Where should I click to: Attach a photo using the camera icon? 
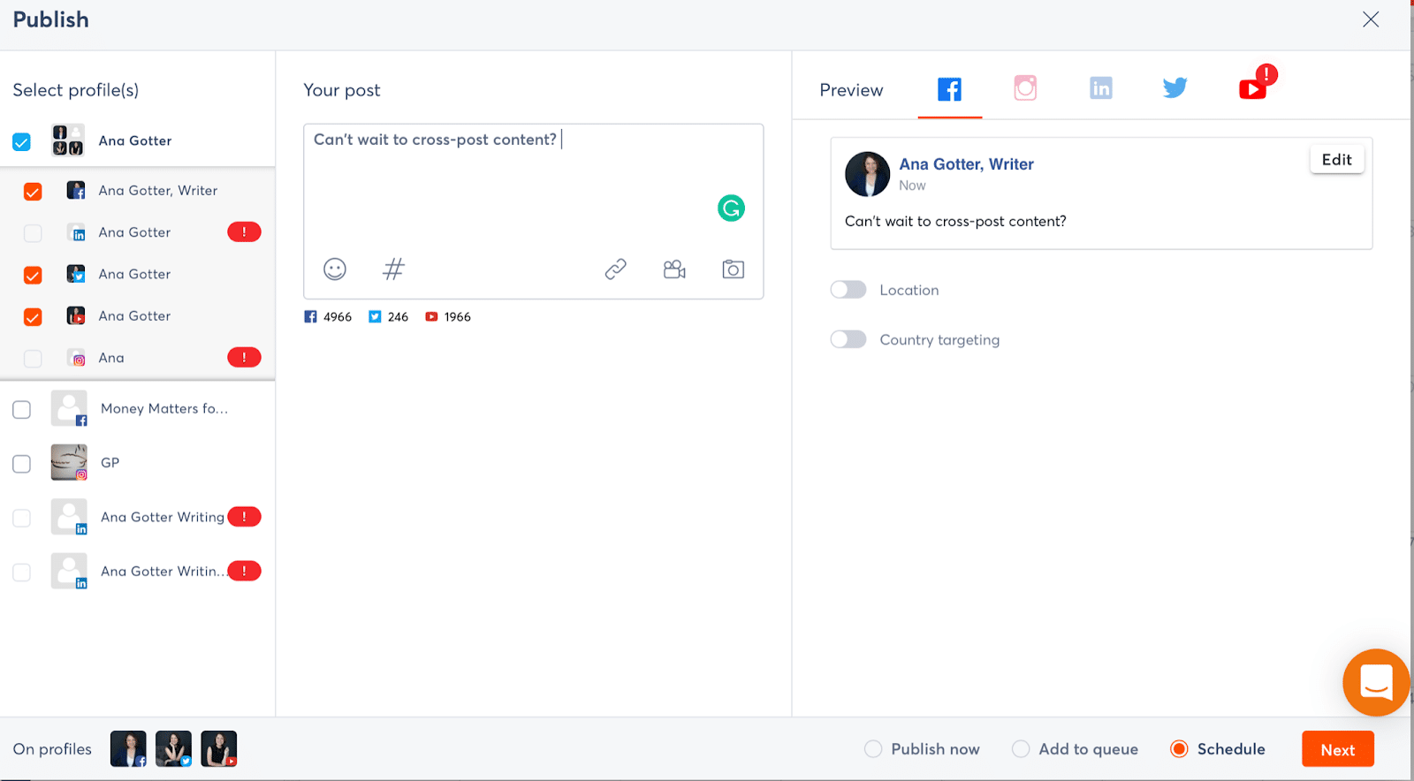click(x=733, y=269)
